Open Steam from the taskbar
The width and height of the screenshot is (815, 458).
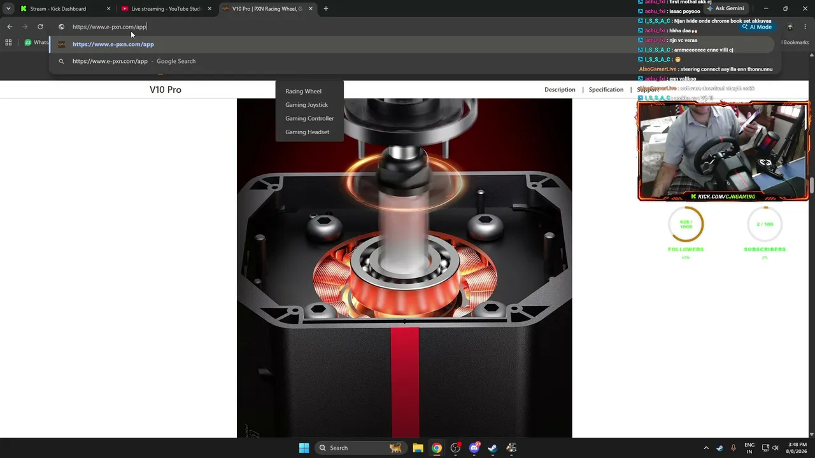(x=492, y=448)
